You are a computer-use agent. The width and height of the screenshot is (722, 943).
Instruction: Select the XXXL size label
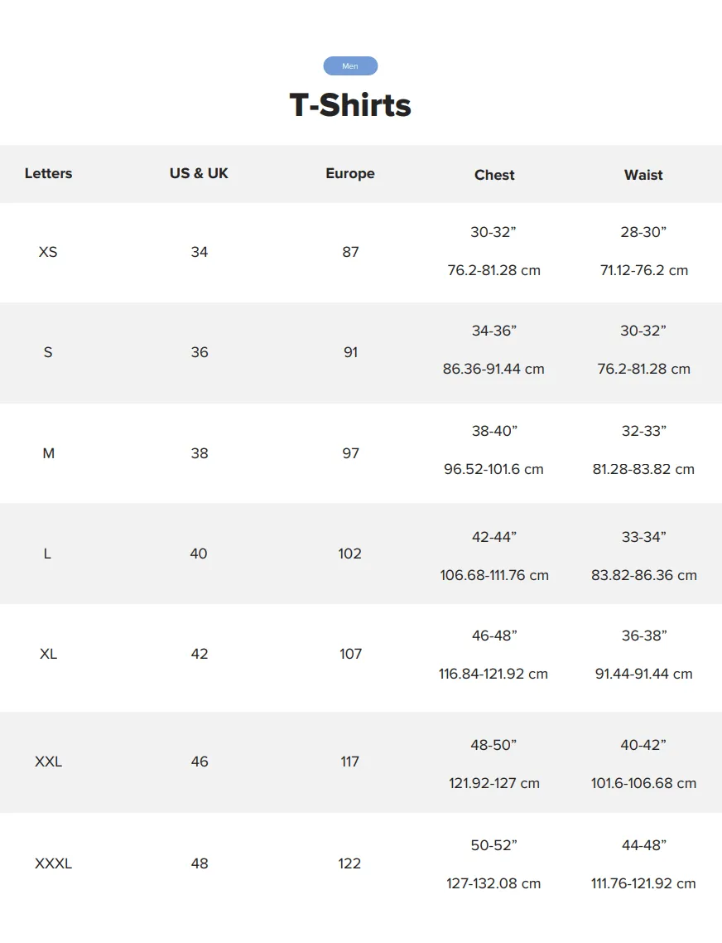coord(54,863)
